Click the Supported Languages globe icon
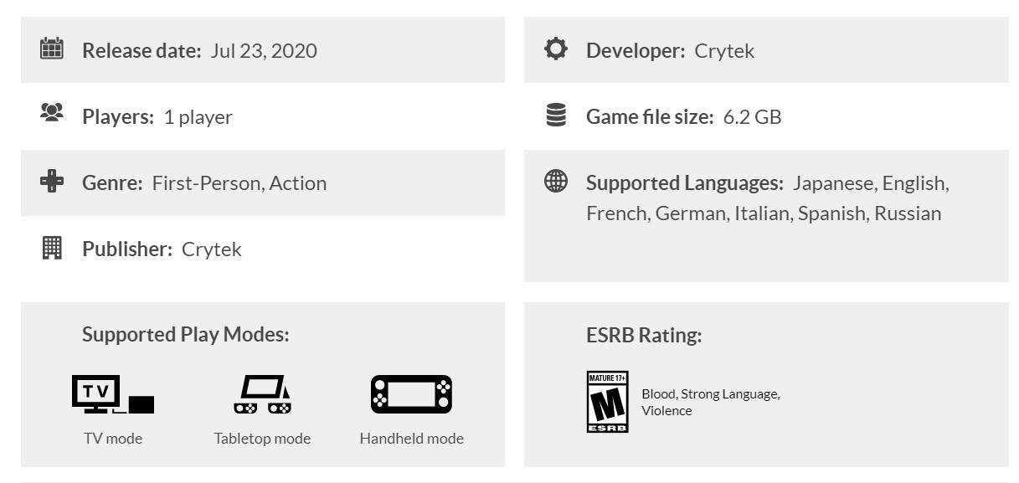This screenshot has width=1019, height=483. [556, 181]
